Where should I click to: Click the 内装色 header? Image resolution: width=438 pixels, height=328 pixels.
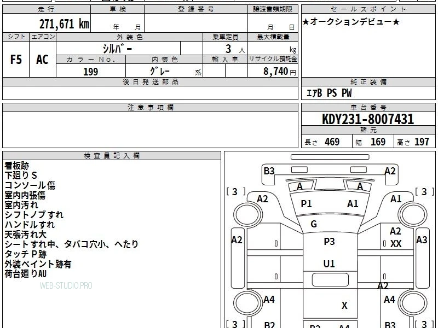pyautogui.click(x=164, y=59)
